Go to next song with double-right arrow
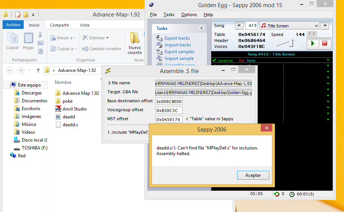 coord(325,25)
